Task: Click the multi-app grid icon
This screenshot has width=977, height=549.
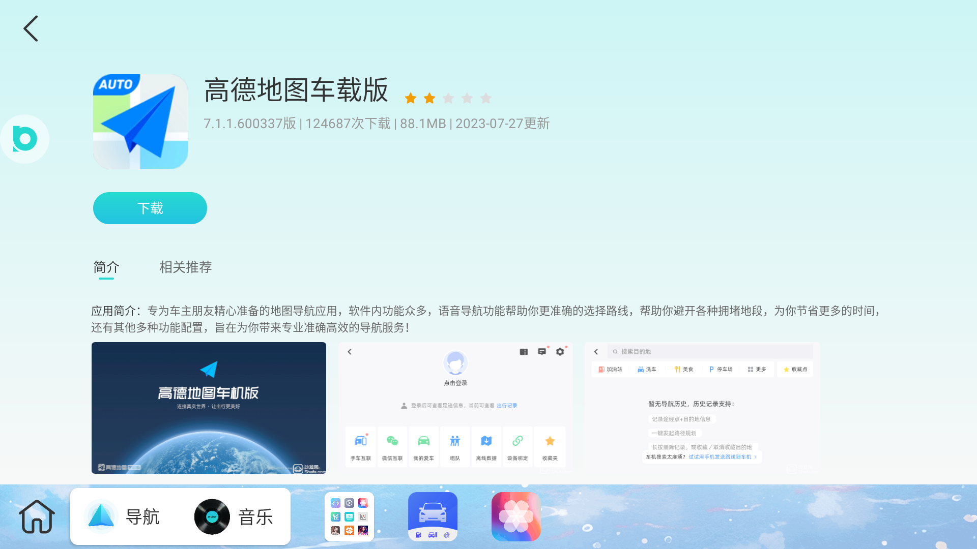Action: (x=349, y=516)
